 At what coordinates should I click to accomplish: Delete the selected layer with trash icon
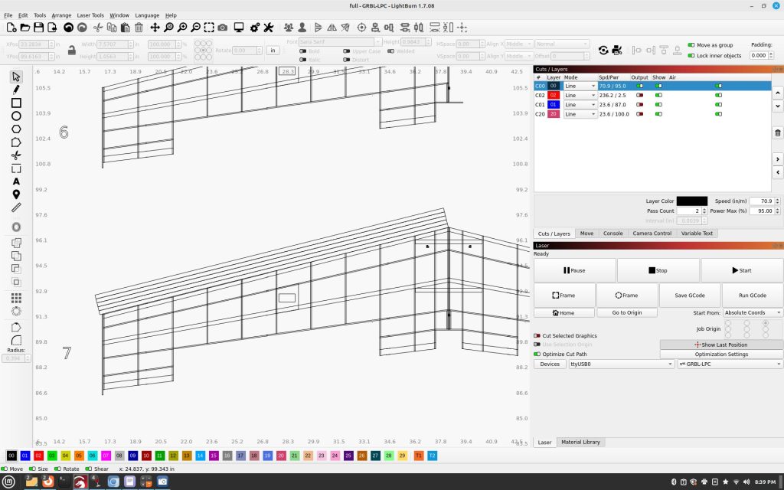(778, 133)
